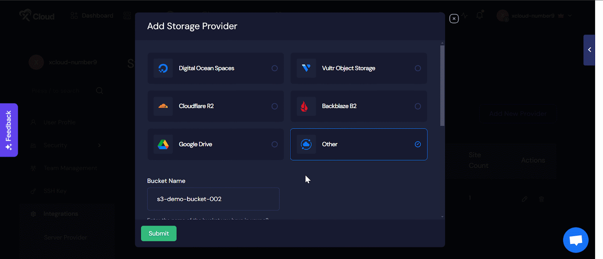Click the edit pencil icon in Actions
603x259 pixels.
(x=525, y=199)
